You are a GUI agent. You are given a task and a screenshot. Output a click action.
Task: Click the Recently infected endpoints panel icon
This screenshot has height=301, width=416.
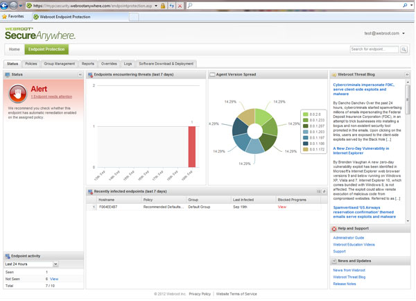pyautogui.click(x=90, y=191)
